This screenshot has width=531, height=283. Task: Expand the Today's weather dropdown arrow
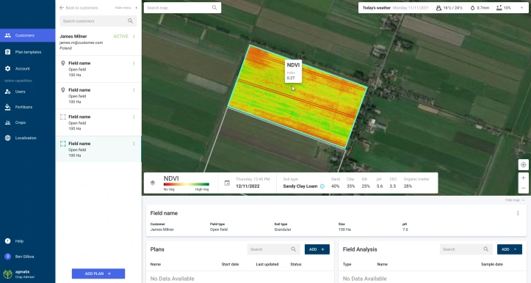[522, 8]
